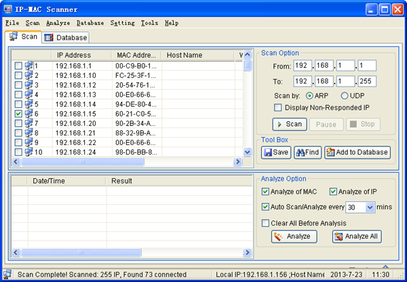Click the computer icon beside row 2
This screenshot has width=407, height=282.
click(x=28, y=75)
